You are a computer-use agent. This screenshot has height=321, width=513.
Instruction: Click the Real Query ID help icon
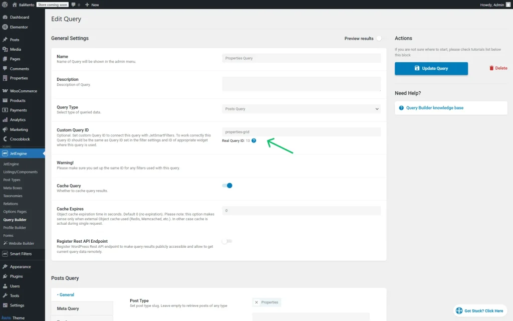pyautogui.click(x=253, y=140)
